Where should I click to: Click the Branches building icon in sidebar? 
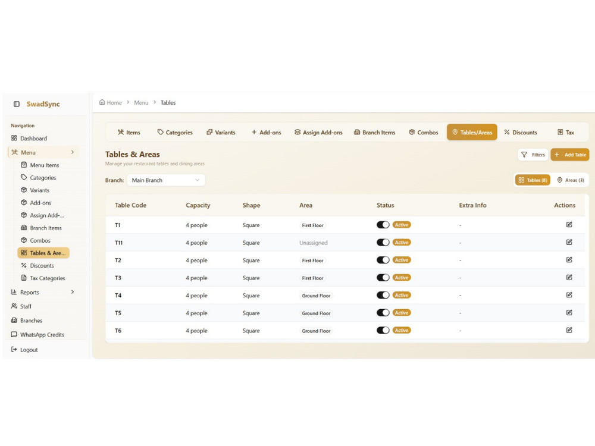14,320
